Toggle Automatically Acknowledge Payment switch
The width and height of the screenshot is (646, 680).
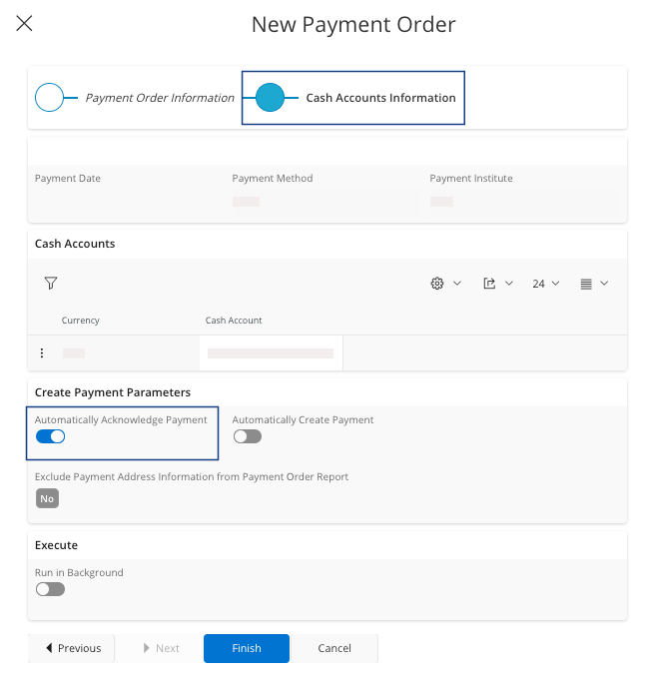pyautogui.click(x=50, y=436)
